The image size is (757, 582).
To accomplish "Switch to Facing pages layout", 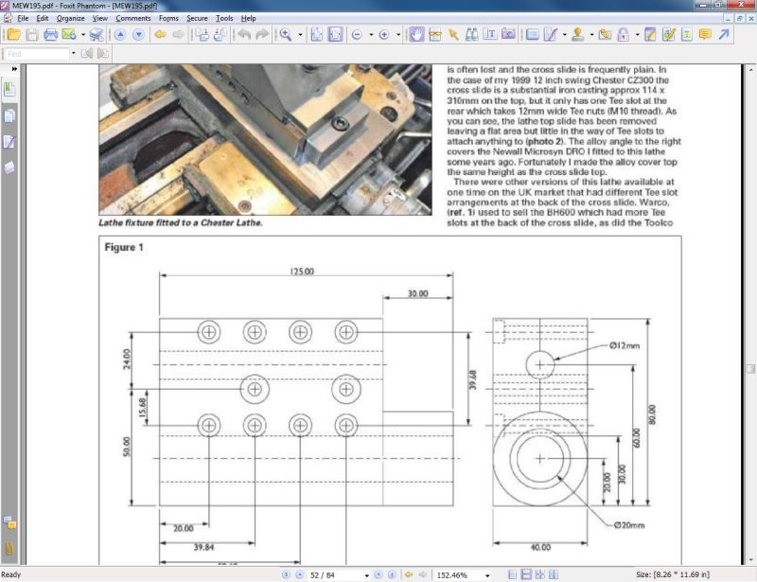I will 554,574.
